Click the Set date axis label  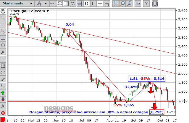point(134,120)
